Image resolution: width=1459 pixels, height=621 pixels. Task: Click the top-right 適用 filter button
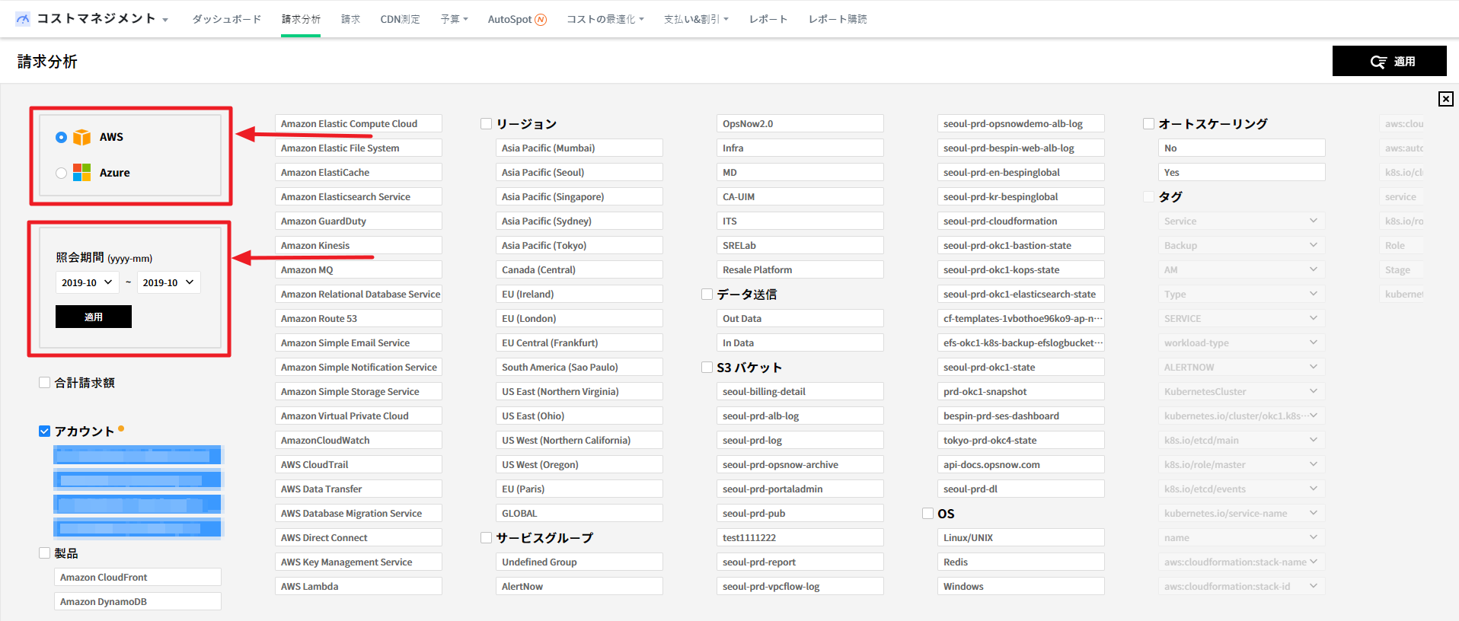point(1389,61)
